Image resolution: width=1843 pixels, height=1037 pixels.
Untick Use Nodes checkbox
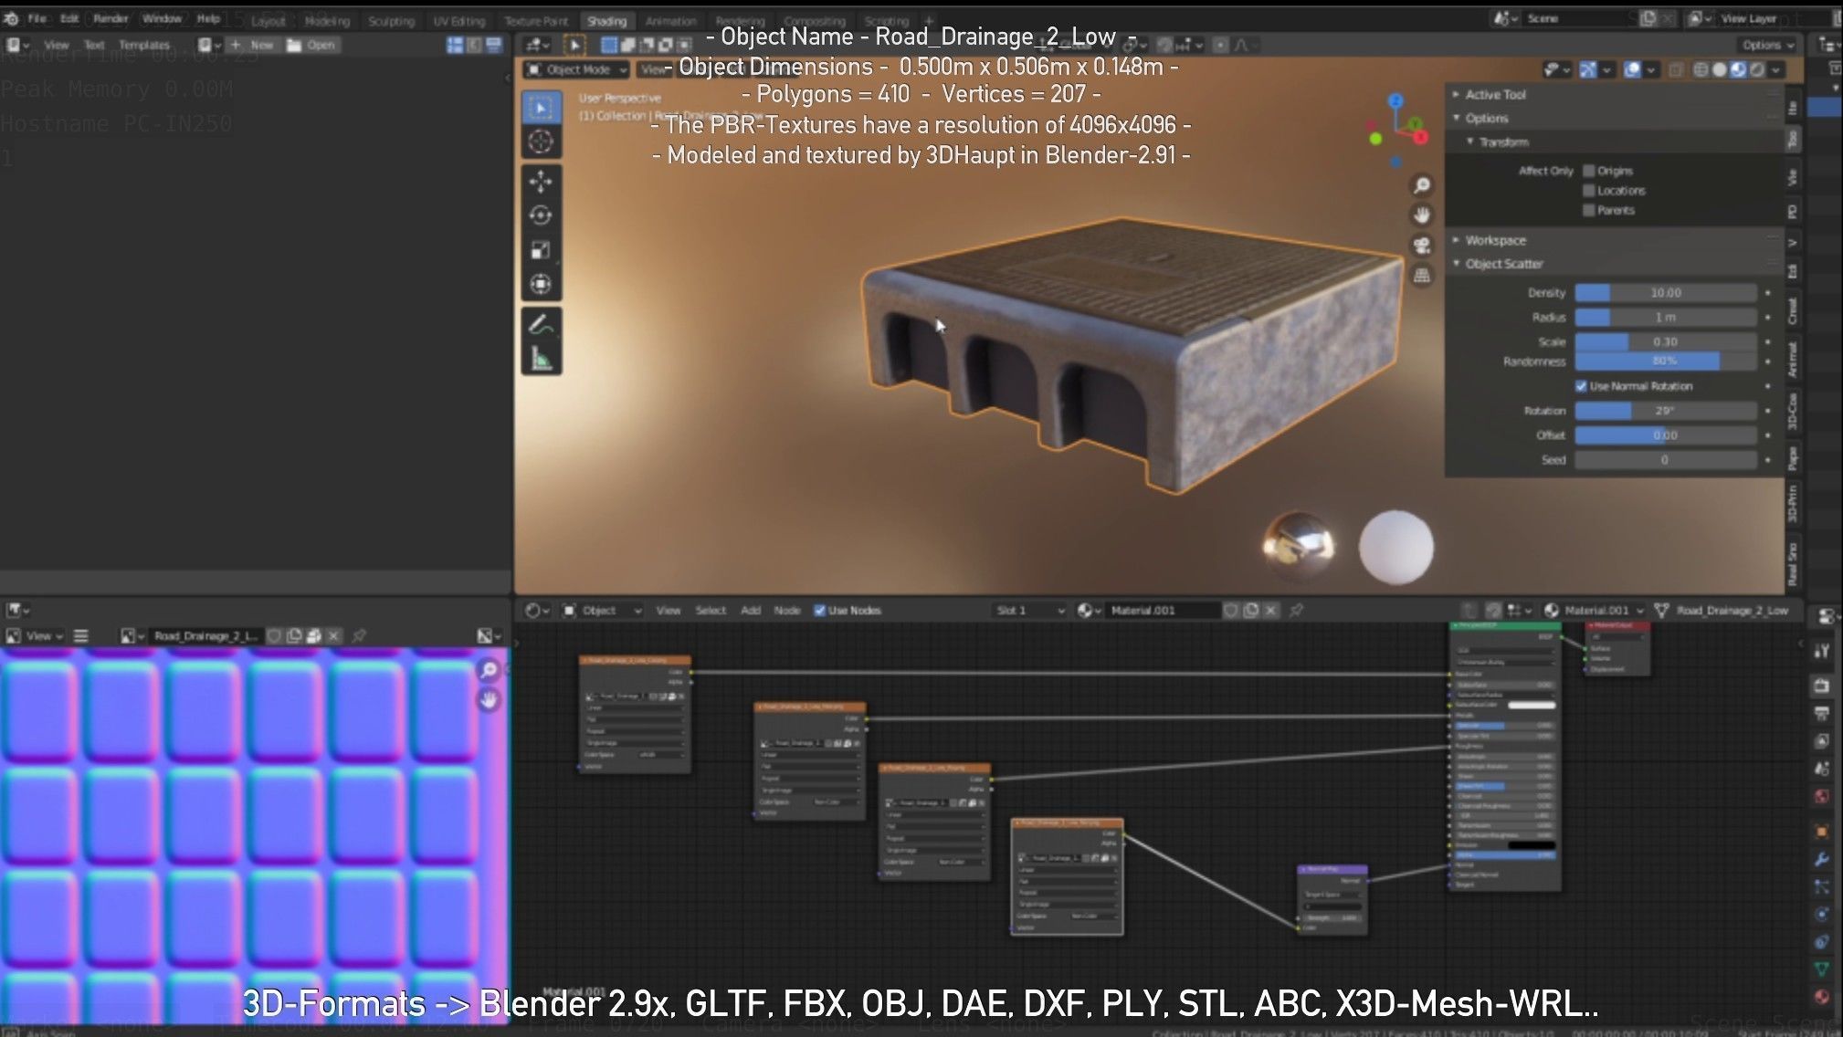tap(819, 610)
